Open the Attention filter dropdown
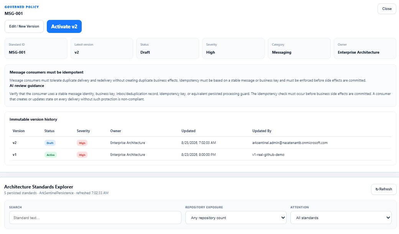This screenshot has width=399, height=234. pyautogui.click(x=341, y=218)
